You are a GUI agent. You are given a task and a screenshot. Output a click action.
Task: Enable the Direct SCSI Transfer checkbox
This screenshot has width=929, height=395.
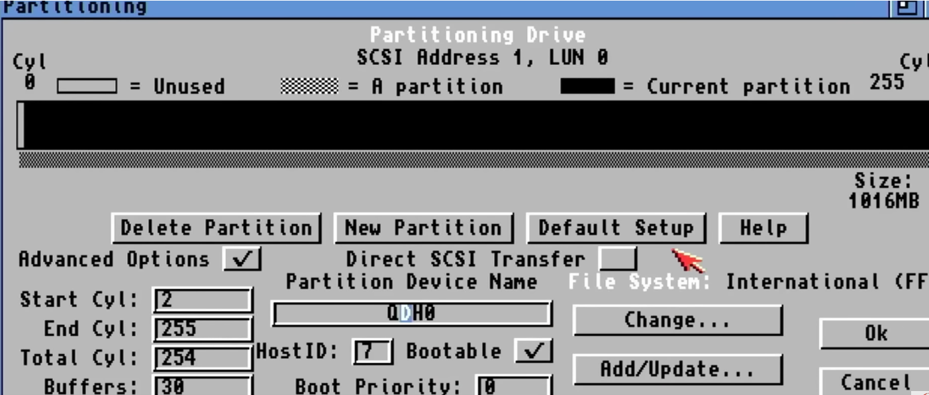(617, 259)
